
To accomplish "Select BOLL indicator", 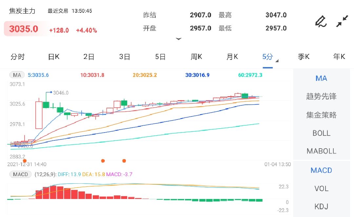I will [322, 133].
